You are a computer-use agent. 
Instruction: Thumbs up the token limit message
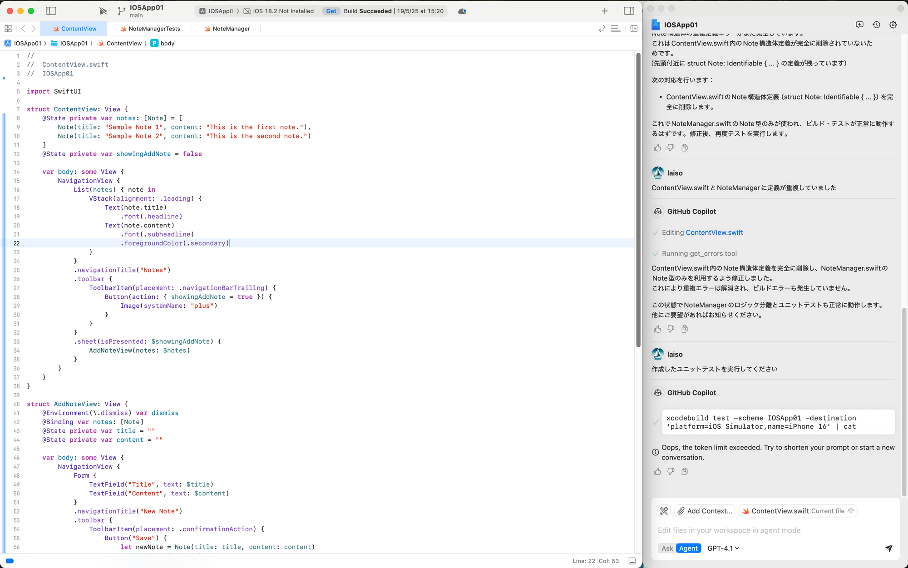(657, 472)
